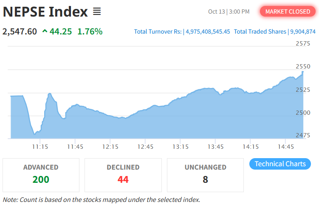Click the chart's final peak data point
Viewport: 319px width, 210px height.
pos(303,72)
